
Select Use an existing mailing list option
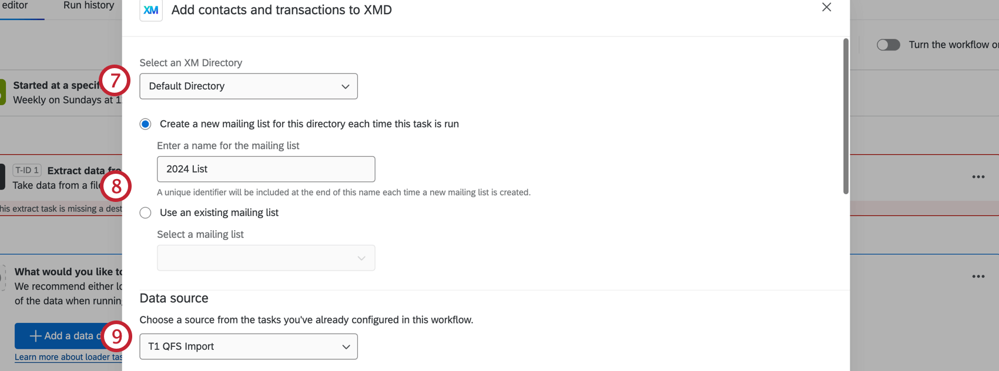pyautogui.click(x=145, y=213)
